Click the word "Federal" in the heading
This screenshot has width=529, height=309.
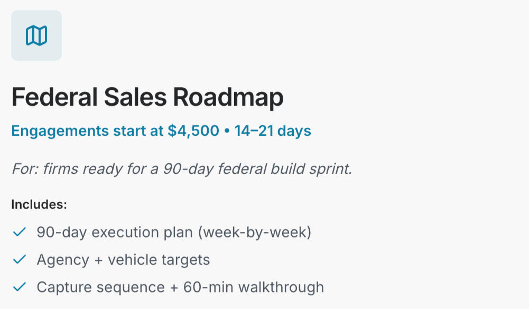(55, 98)
